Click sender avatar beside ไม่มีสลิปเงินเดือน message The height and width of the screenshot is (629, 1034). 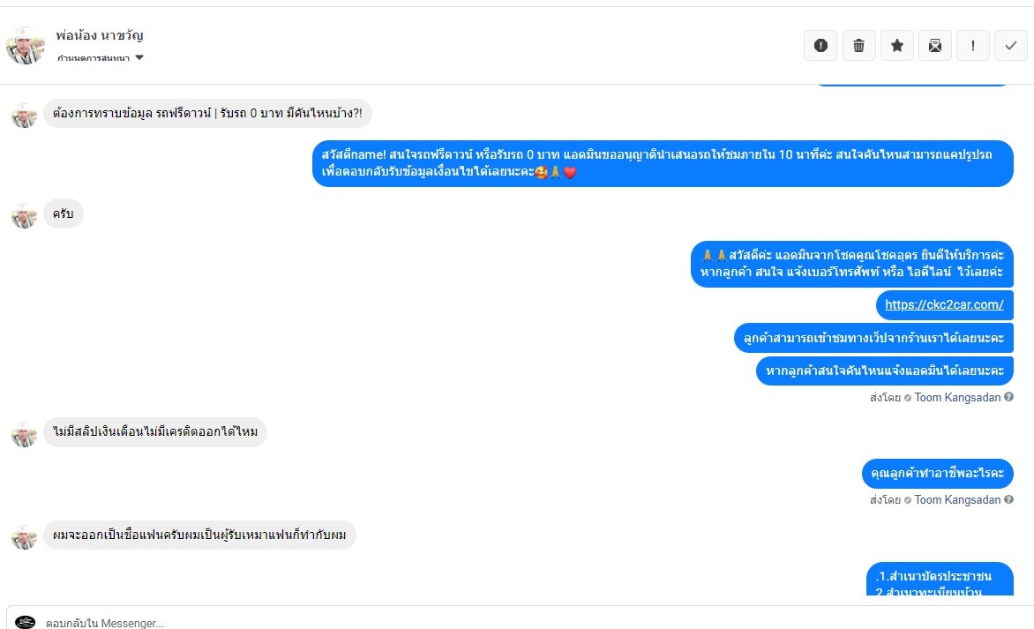[24, 433]
